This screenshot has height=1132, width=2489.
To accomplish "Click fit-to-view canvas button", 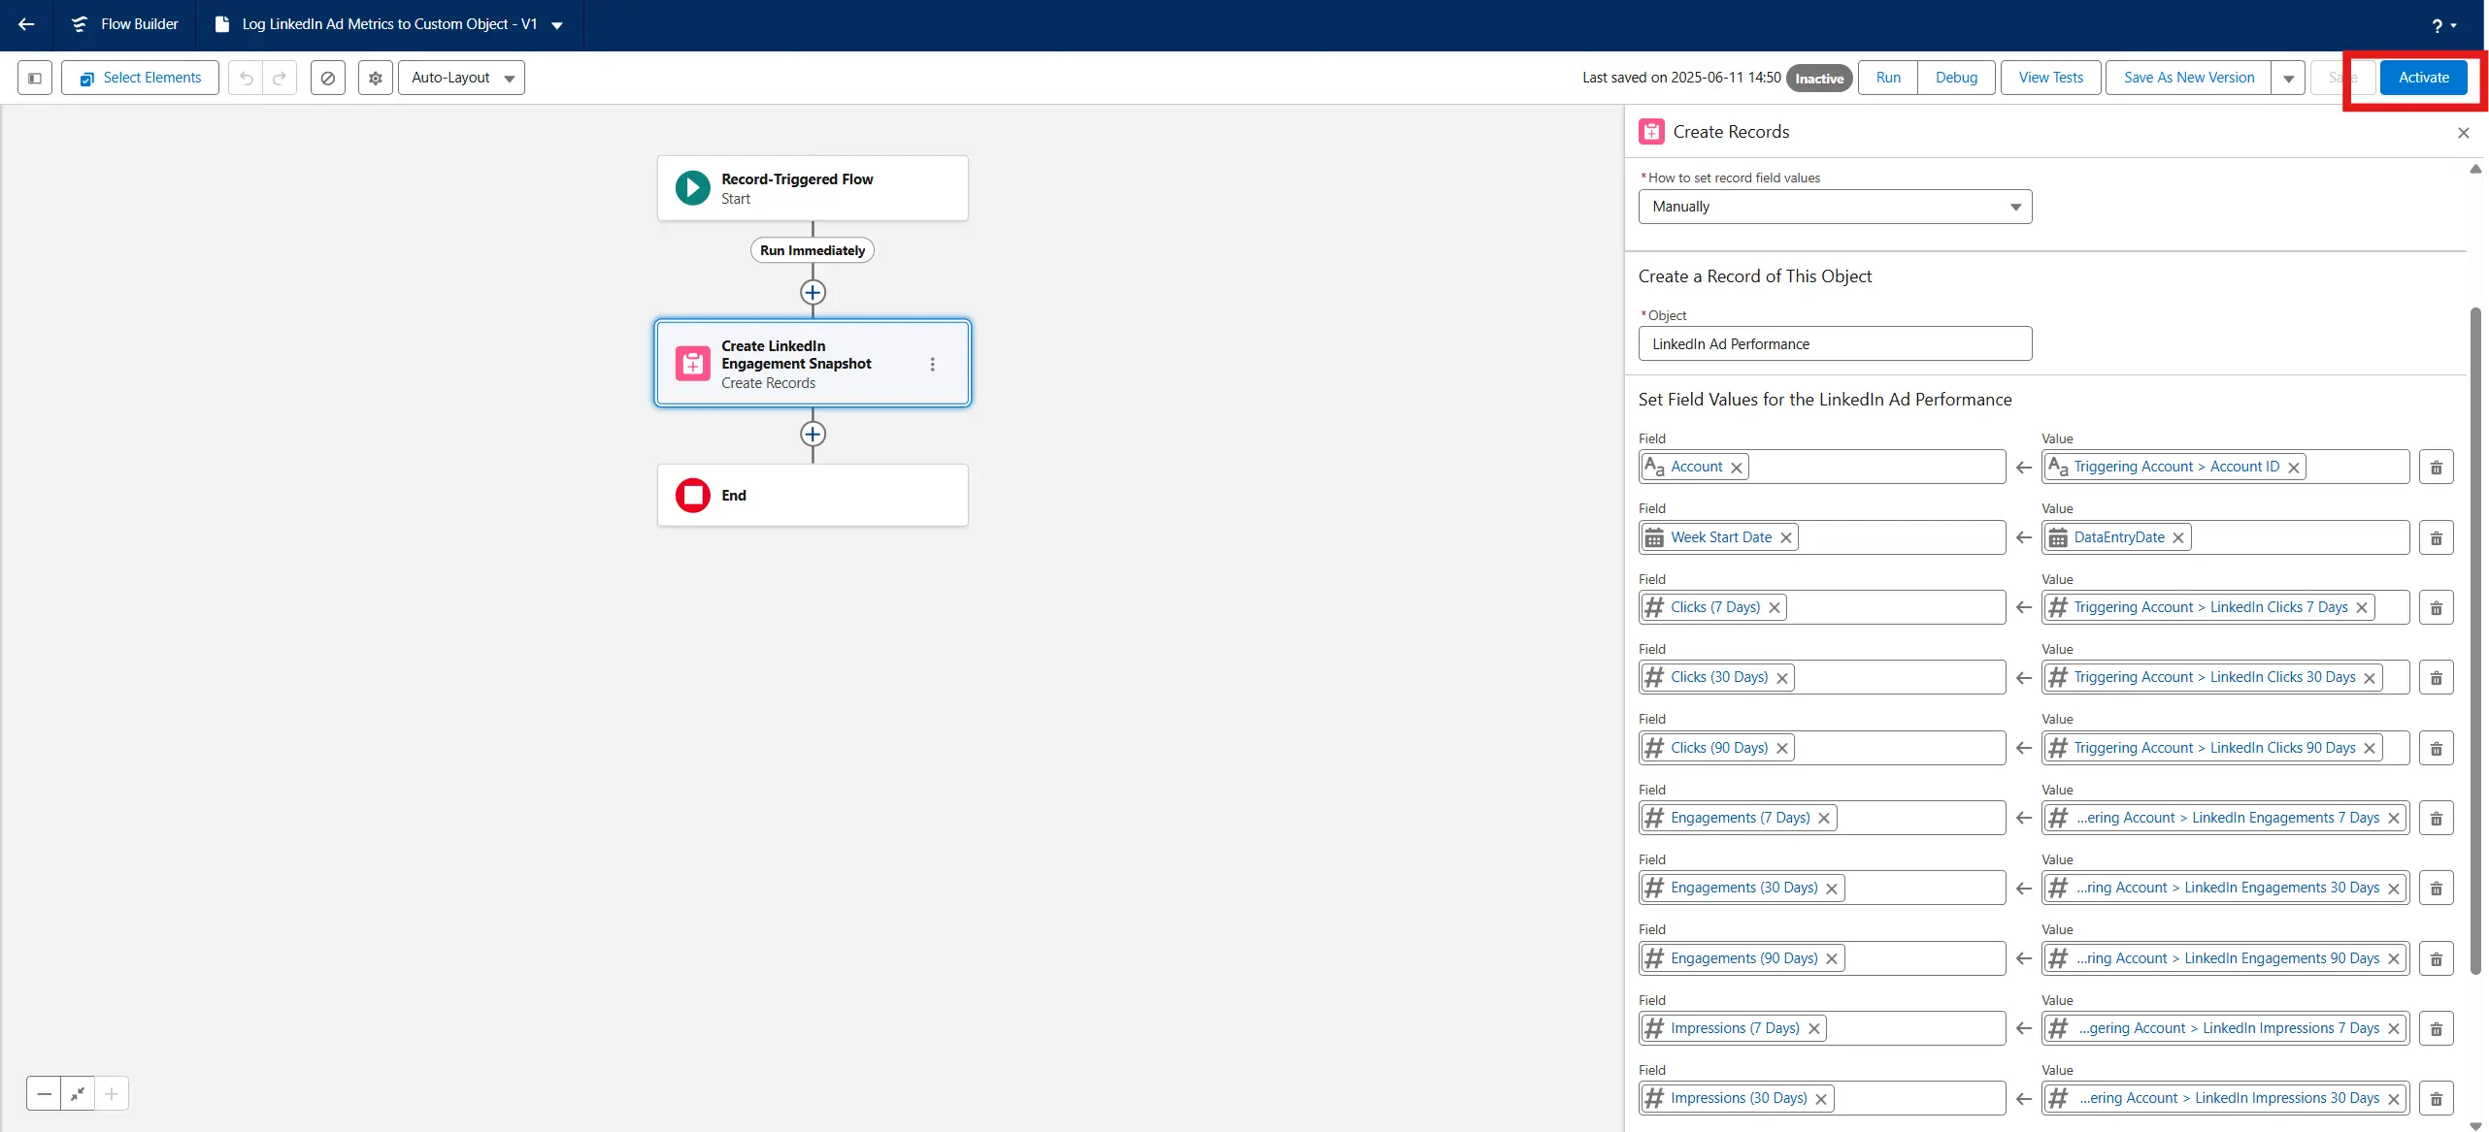I will pyautogui.click(x=78, y=1093).
